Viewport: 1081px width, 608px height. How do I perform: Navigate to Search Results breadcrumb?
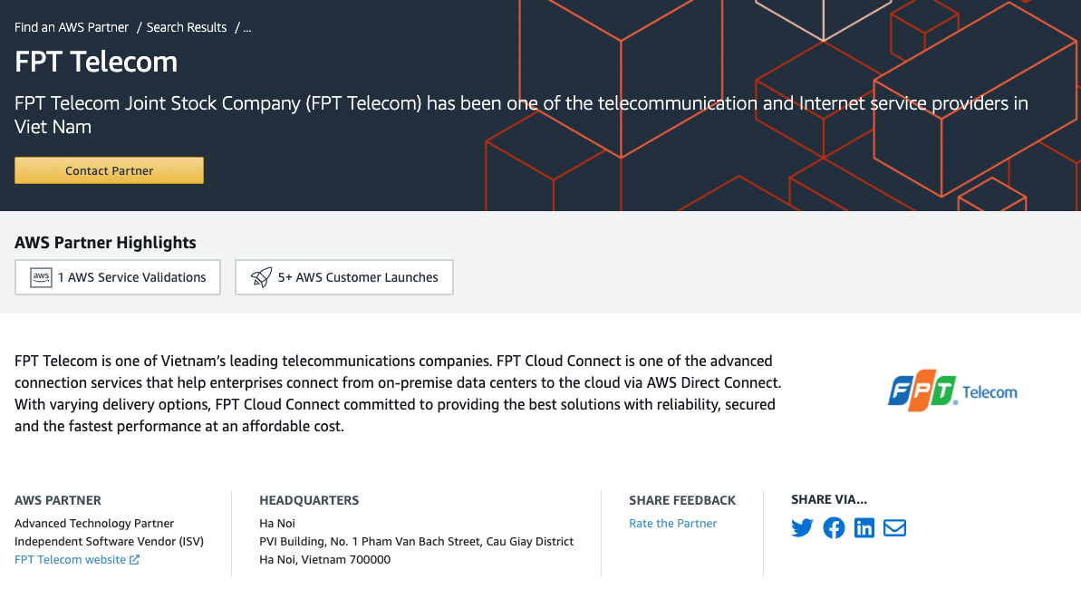point(187,27)
